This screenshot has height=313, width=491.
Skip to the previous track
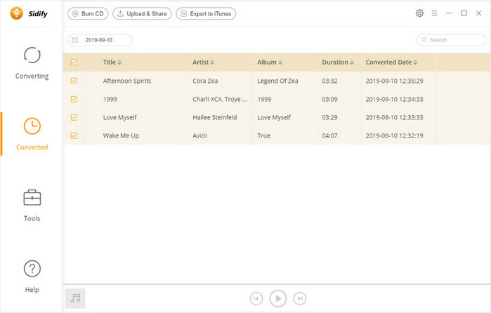pos(256,298)
